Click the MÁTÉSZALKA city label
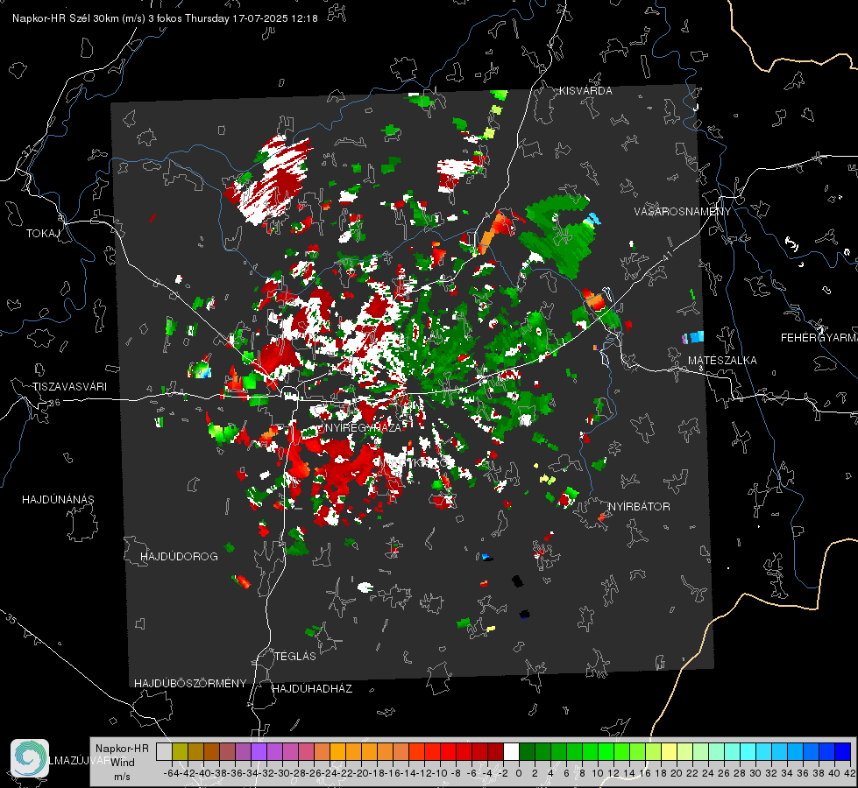 tap(722, 361)
